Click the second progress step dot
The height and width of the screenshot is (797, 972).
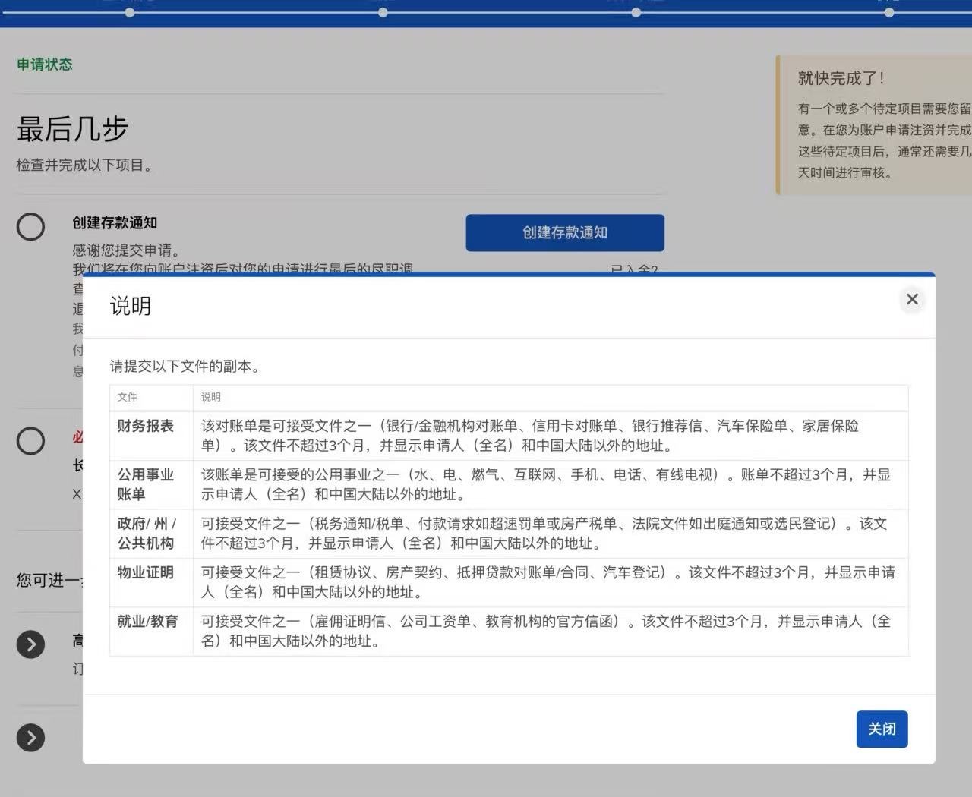click(x=383, y=12)
